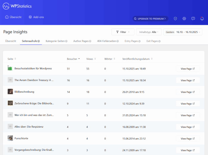Click info icon beside Kategorie-Seiten tab

point(66,41)
